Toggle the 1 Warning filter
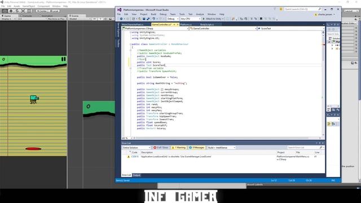361x203 pixels. point(179,148)
